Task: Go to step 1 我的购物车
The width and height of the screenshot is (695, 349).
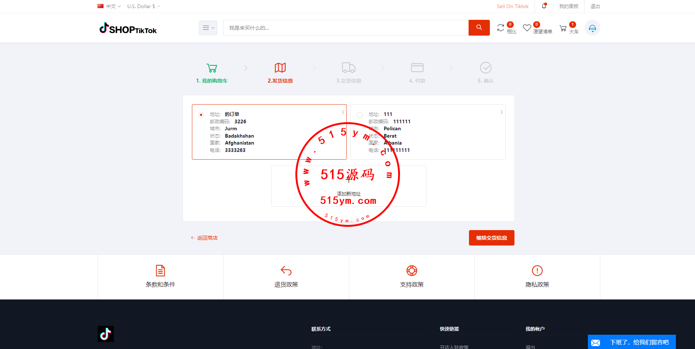Action: point(212,73)
